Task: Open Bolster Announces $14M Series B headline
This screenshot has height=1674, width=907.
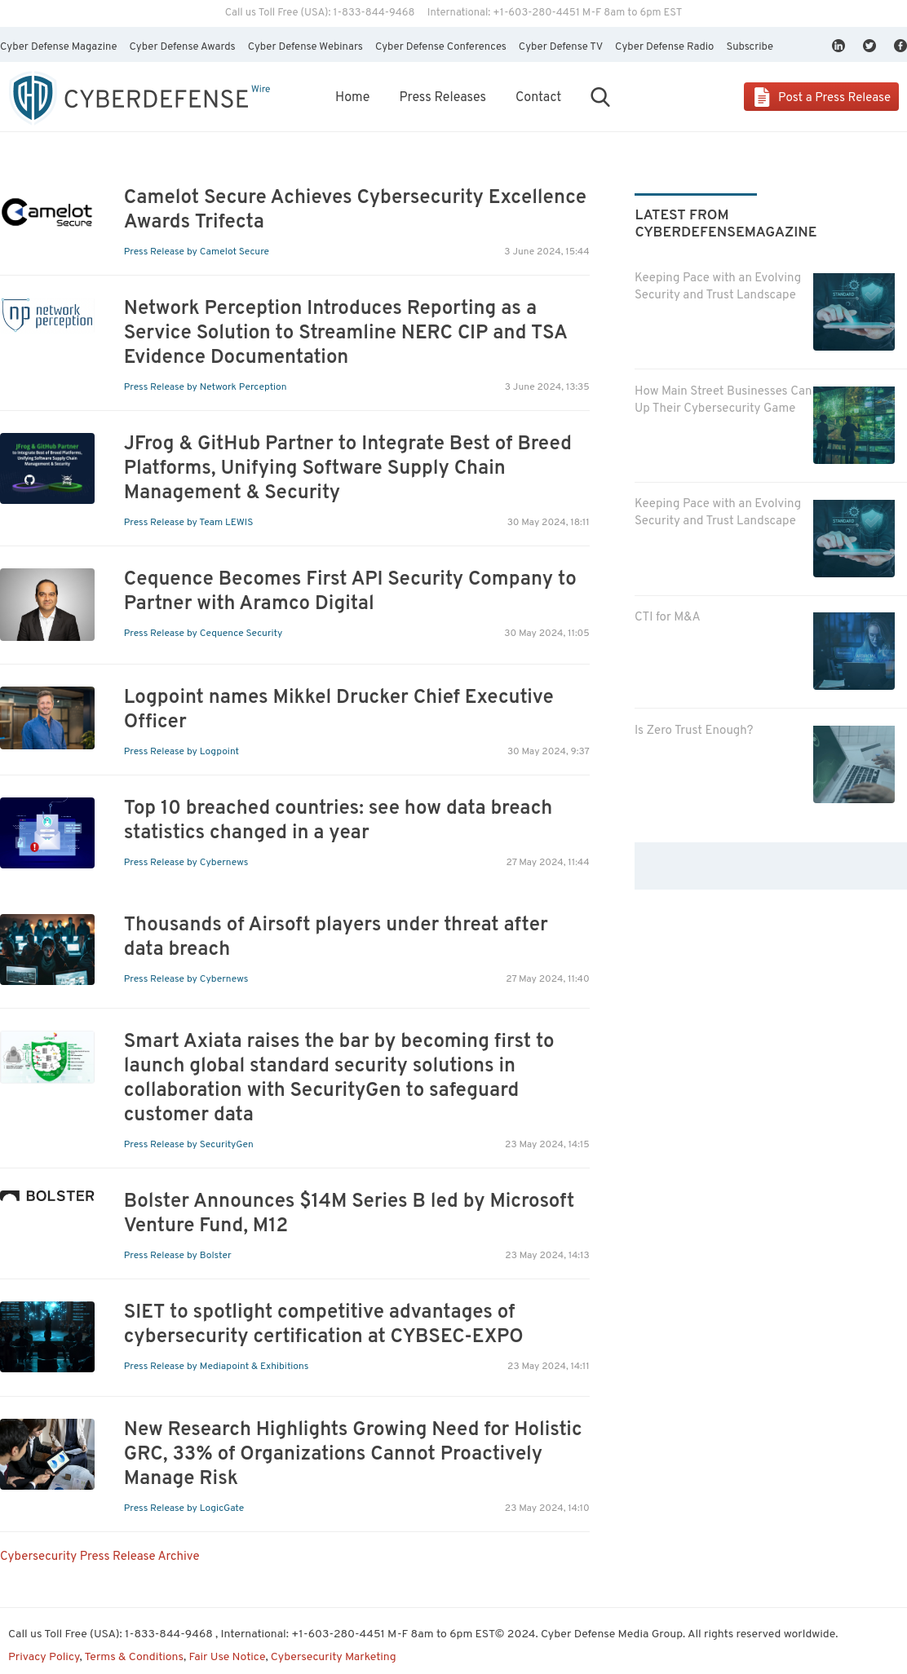Action: pyautogui.click(x=349, y=1212)
